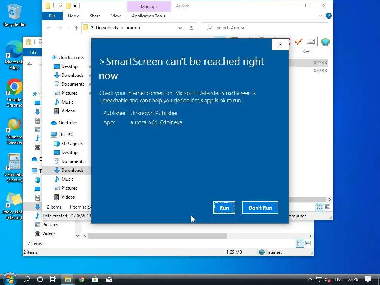Open the Cortana circle icon
This screenshot has width=380, height=285.
40,279
